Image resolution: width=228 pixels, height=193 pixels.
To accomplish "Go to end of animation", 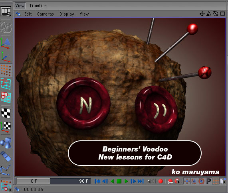I will (x=141, y=181).
